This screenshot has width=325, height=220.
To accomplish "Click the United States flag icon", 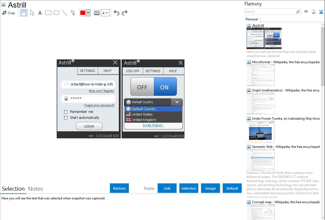I will pyautogui.click(x=128, y=114).
